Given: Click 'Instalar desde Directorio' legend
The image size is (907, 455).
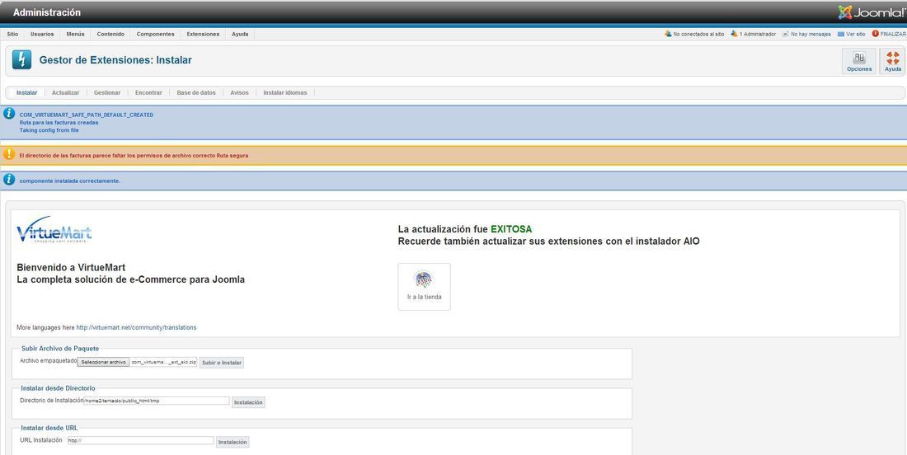Looking at the screenshot, I should 58,388.
